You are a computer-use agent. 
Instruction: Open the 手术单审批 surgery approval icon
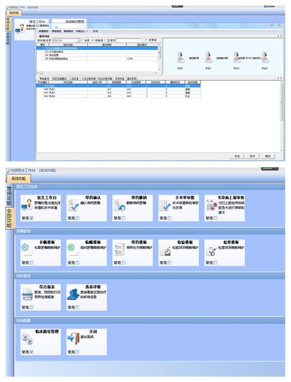165,205
